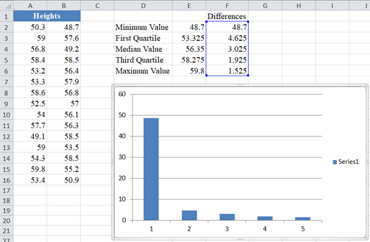Select cell containing Maximum Value

[143, 71]
